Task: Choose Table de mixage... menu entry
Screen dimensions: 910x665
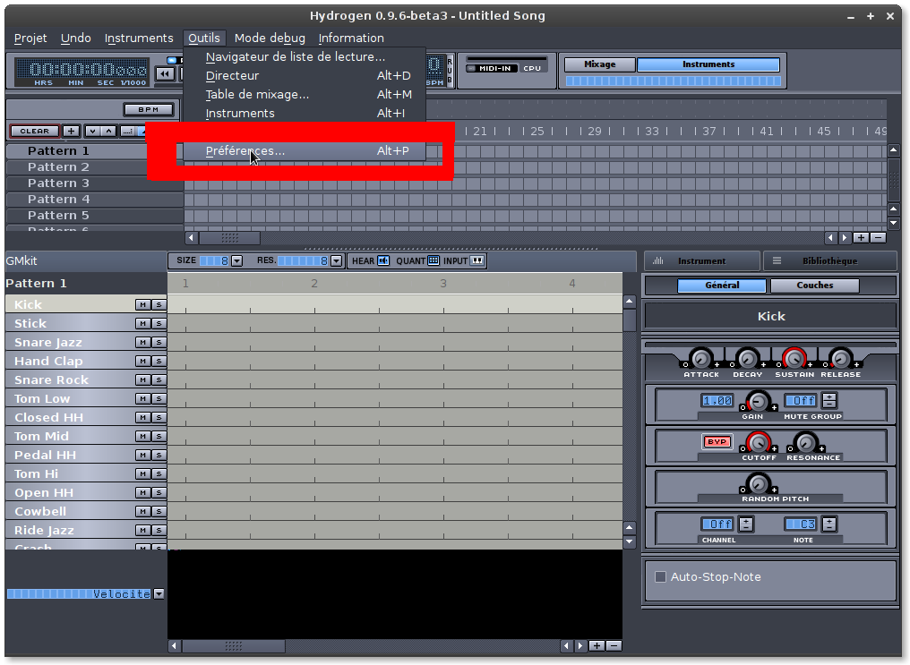Action: (x=305, y=95)
